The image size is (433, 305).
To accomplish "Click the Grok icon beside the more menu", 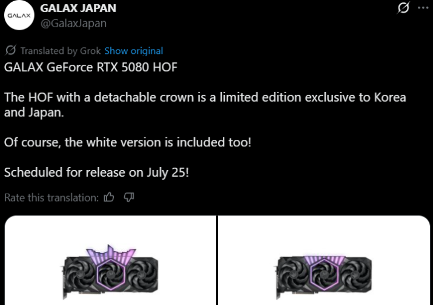I will tap(403, 8).
